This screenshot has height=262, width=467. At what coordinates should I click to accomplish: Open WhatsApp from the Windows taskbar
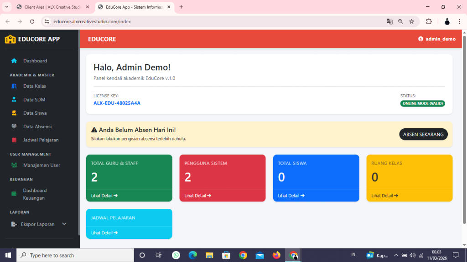[176, 255]
